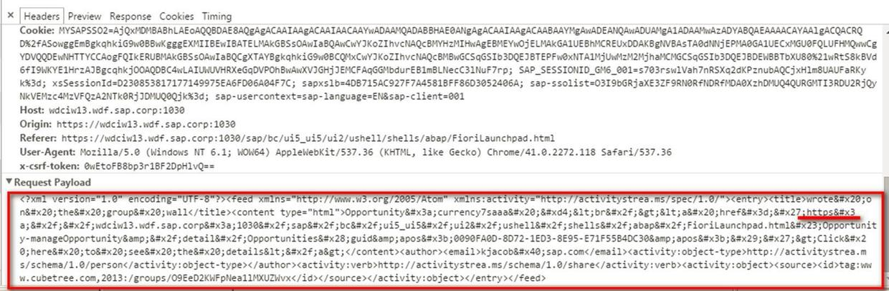Collapse the Request Payload section triangle

click(x=9, y=182)
